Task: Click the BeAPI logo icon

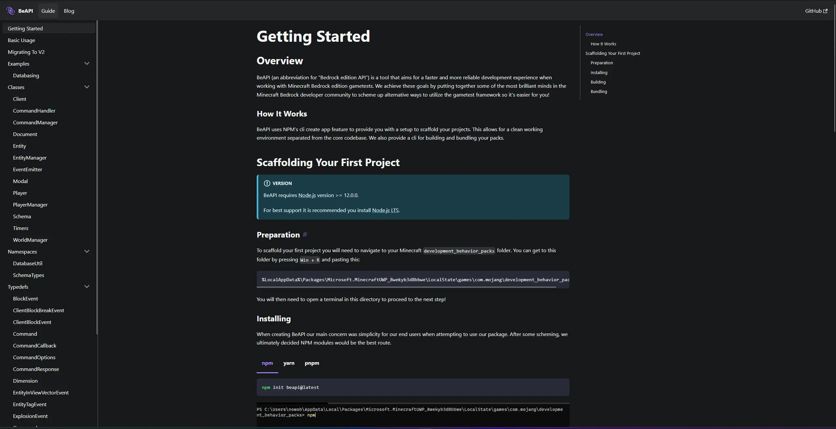Action: click(x=10, y=11)
